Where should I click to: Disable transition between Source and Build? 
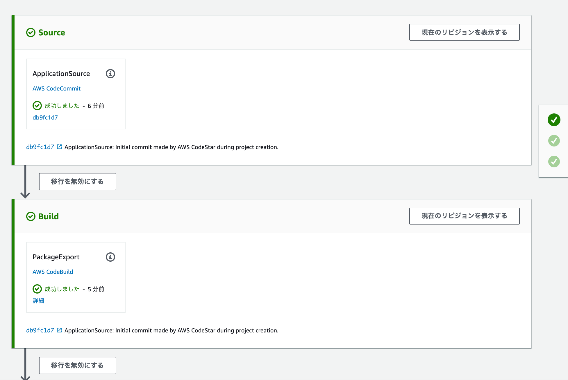point(78,182)
